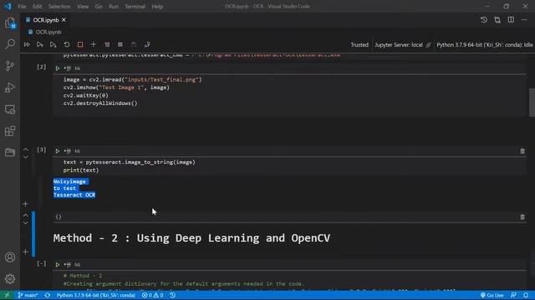Convert Method - 2 code cell to markdown
The width and height of the screenshot is (535, 300).
click(x=78, y=265)
